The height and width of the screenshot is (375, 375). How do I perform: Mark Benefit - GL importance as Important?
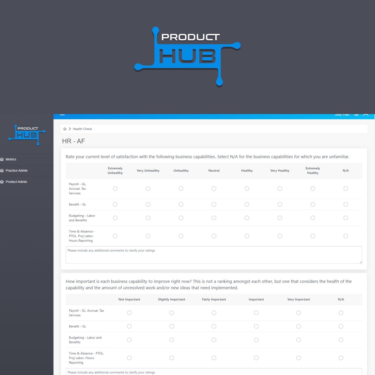(x=256, y=326)
